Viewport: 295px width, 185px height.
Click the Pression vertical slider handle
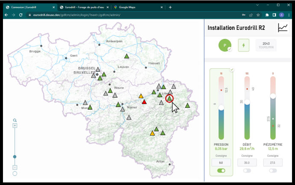(221, 108)
